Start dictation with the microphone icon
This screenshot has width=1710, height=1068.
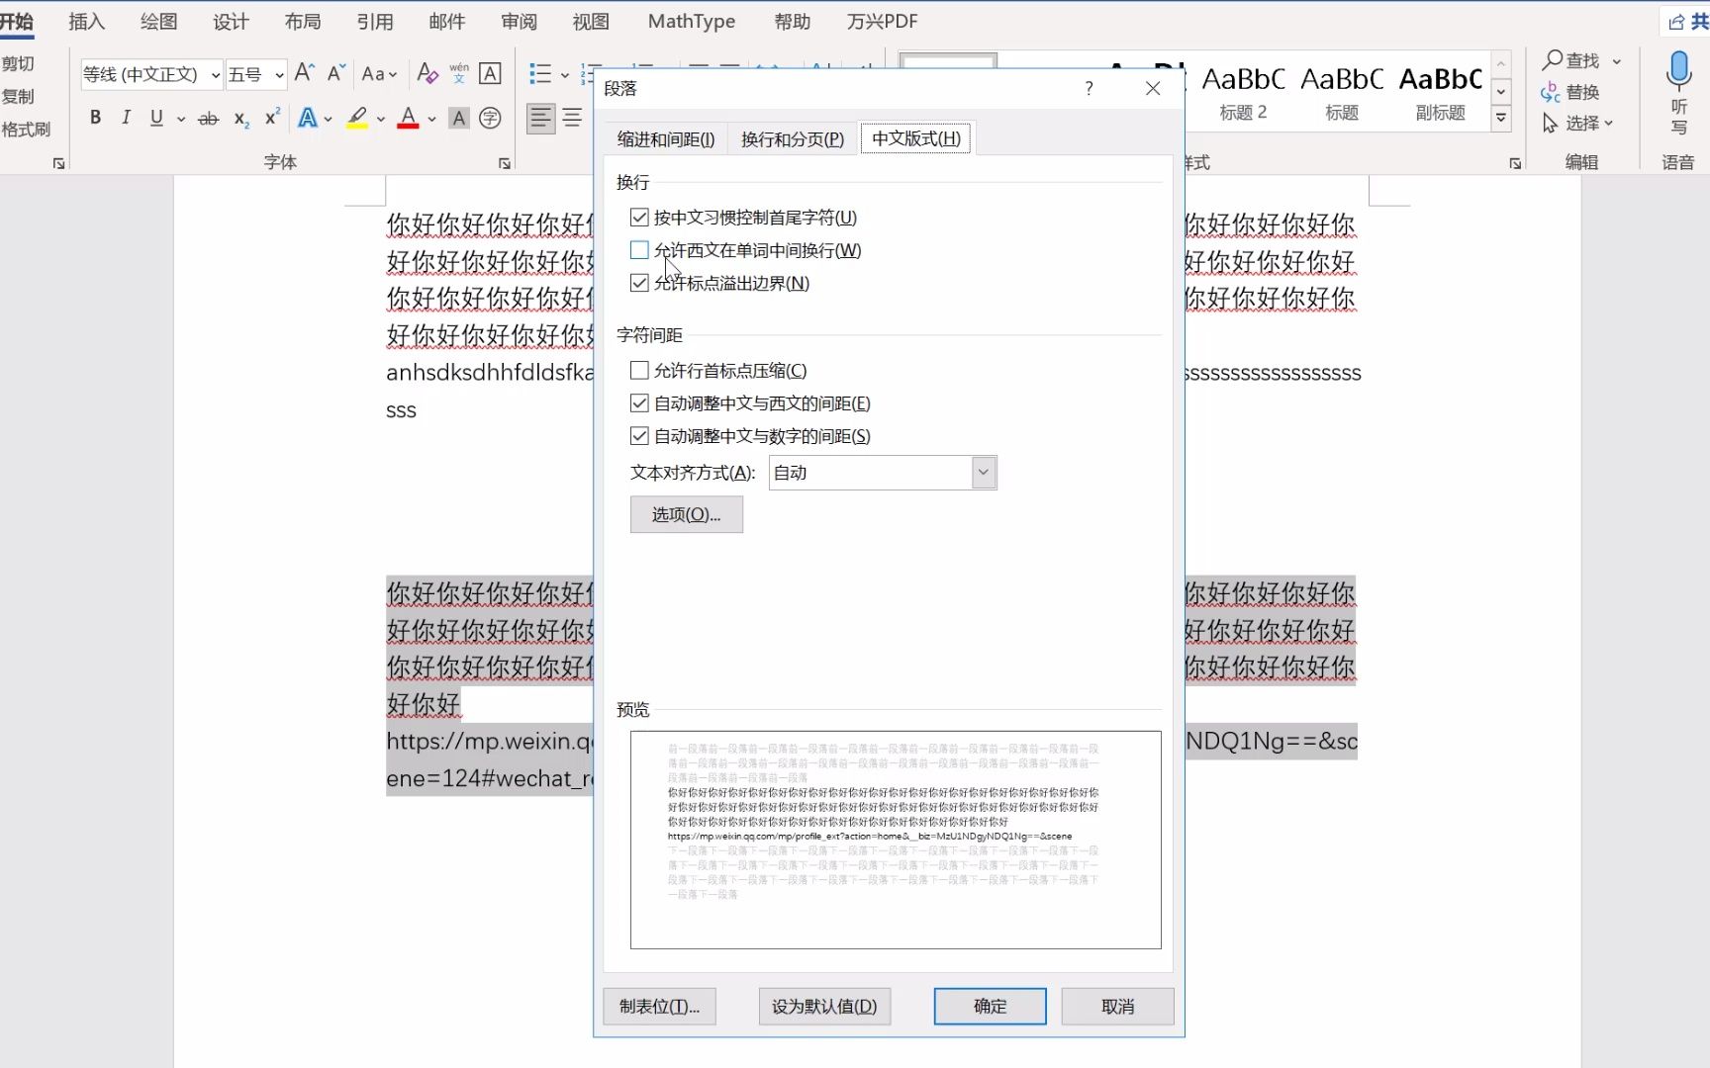1679,70
